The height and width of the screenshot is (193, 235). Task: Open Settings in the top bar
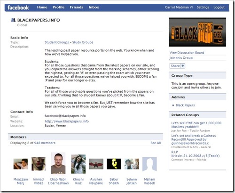pos(203,7)
